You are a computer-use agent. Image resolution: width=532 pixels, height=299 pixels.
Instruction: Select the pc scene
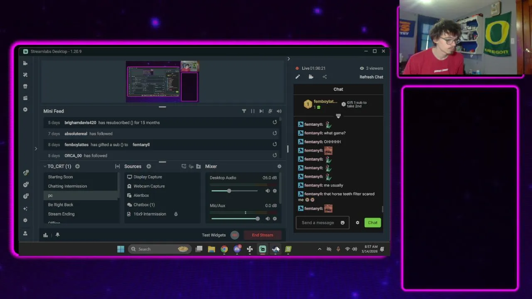pyautogui.click(x=81, y=196)
